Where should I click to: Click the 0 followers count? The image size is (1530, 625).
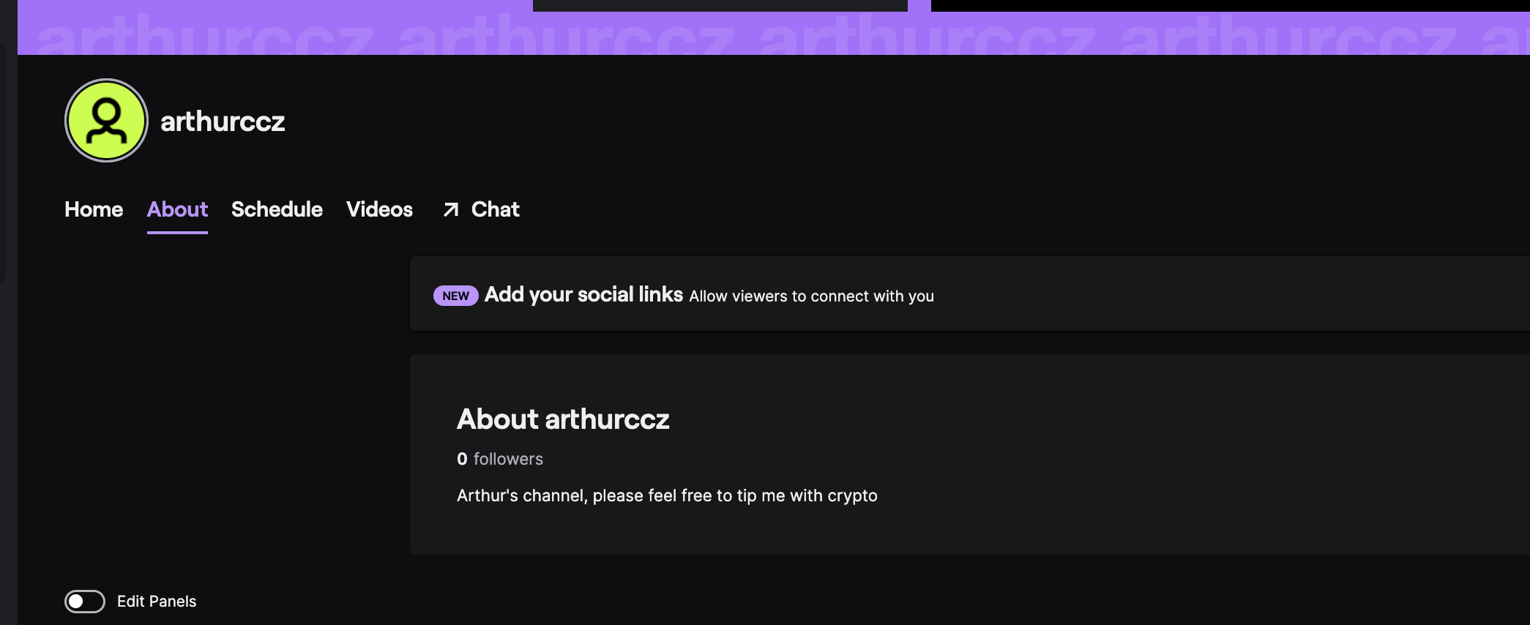pos(500,459)
